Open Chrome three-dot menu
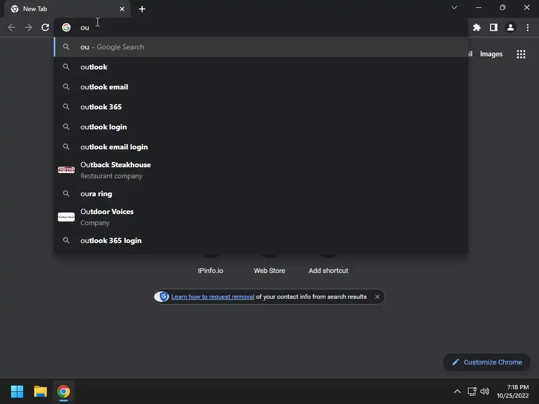This screenshot has width=539, height=404. (527, 27)
